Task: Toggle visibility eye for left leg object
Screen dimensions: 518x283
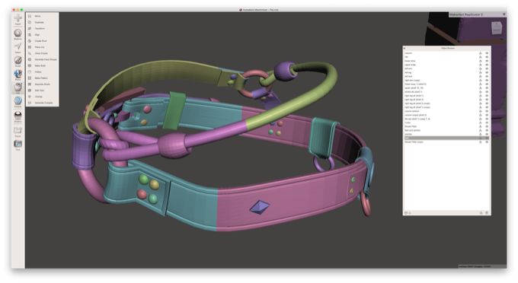Action: pyautogui.click(x=487, y=72)
